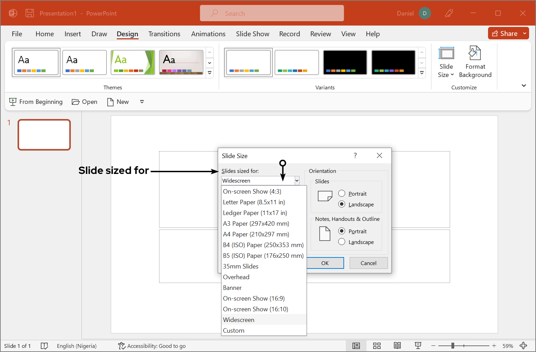Select slide 1 thumbnail in panel
536x352 pixels.
click(44, 135)
